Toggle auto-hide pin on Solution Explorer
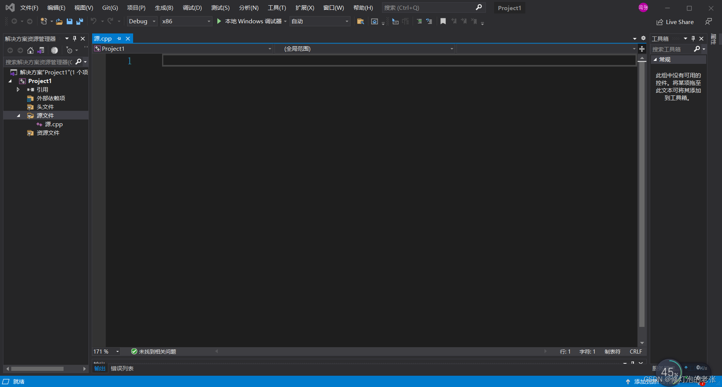The width and height of the screenshot is (722, 387). coord(74,39)
